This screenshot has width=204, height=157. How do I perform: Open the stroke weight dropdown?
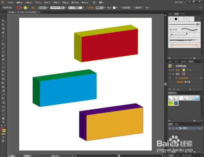[x=48, y=8]
